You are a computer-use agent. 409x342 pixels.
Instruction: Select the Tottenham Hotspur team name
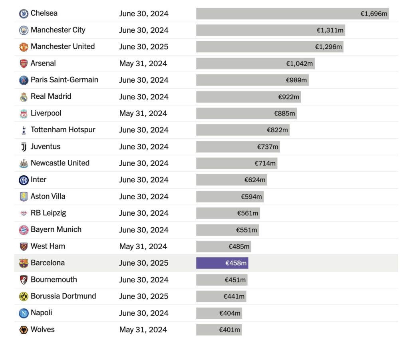[x=63, y=130]
